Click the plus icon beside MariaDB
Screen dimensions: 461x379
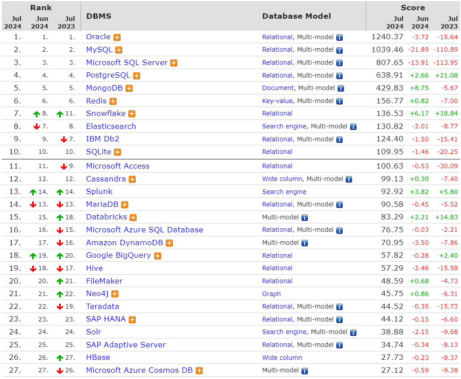[x=125, y=205]
